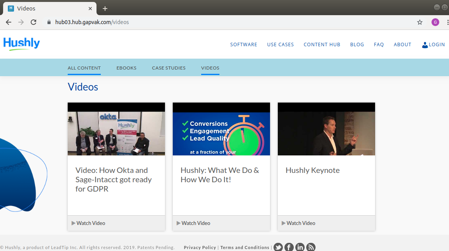Image resolution: width=449 pixels, height=251 pixels.
Task: Click the browser forward arrow
Action: pos(21,22)
